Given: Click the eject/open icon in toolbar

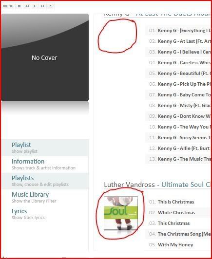Looking at the screenshot, I should tap(50, 6).
